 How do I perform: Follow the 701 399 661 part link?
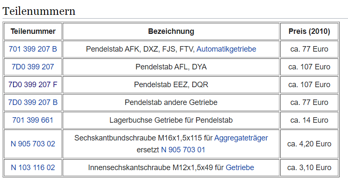33,120
